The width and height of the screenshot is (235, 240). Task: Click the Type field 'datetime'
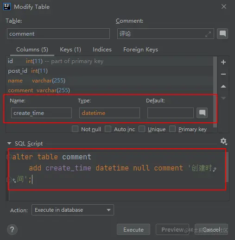pos(109,113)
